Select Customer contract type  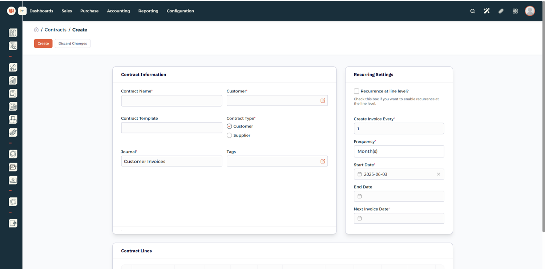coord(229,126)
